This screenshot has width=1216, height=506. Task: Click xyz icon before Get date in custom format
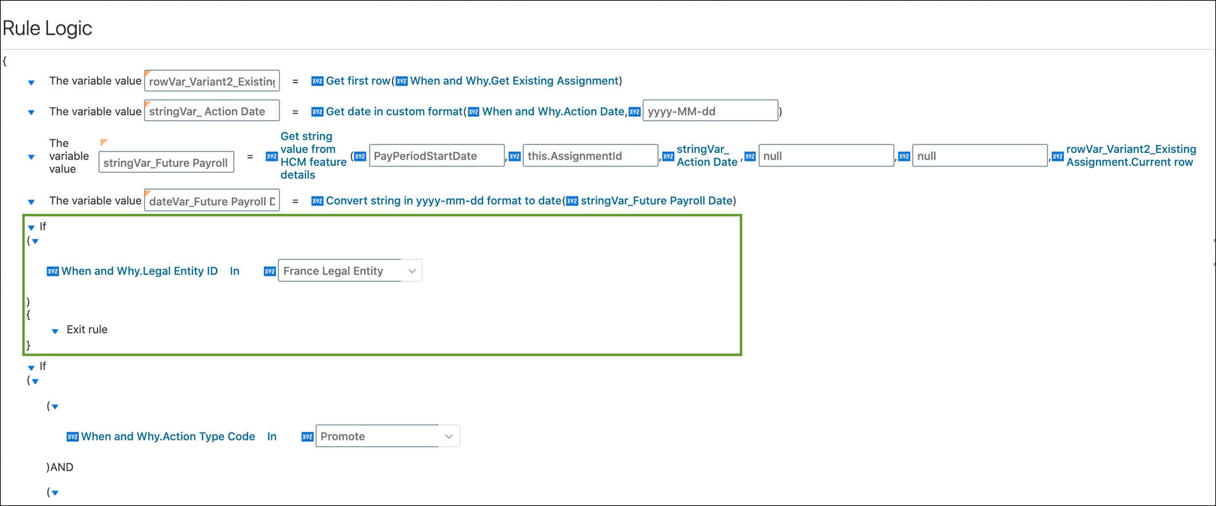(x=317, y=112)
